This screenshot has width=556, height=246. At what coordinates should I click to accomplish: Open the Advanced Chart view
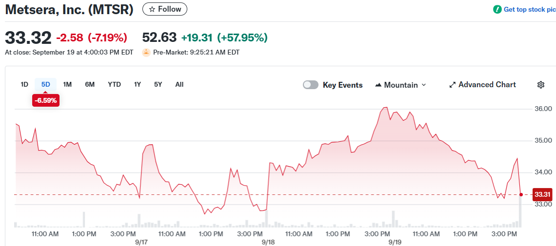tap(483, 85)
